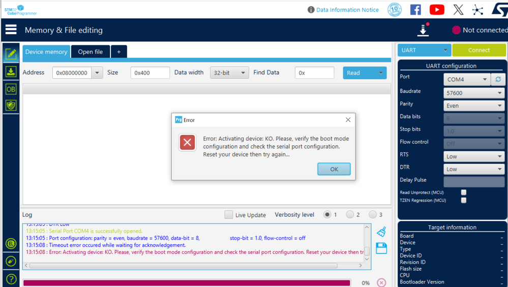Click the log vertical scrollbar thumb

pos(367,251)
